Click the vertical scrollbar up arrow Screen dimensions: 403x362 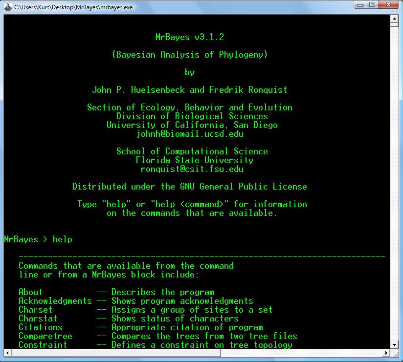click(x=394, y=19)
